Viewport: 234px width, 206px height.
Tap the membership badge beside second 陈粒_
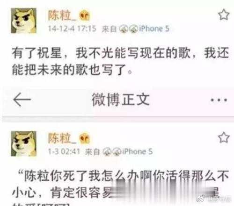(84, 138)
